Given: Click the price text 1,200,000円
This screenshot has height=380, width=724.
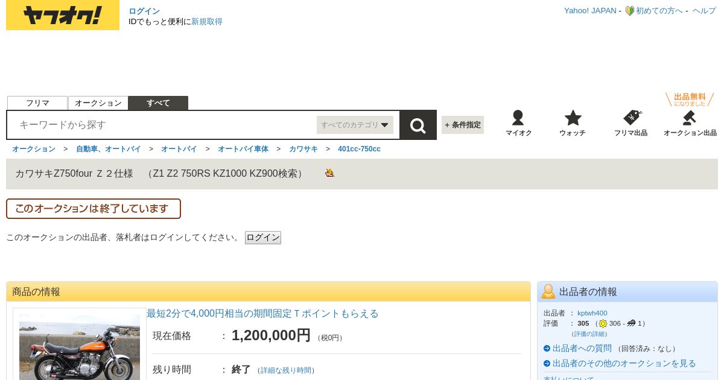Looking at the screenshot, I should [271, 335].
